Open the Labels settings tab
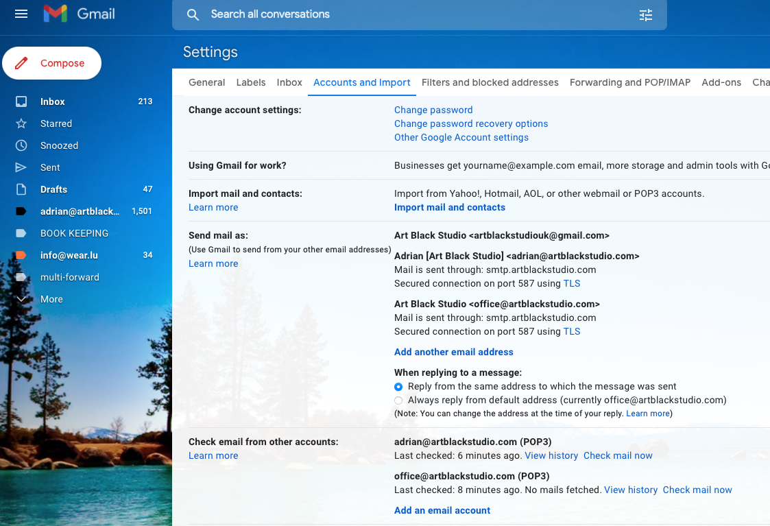 click(251, 82)
